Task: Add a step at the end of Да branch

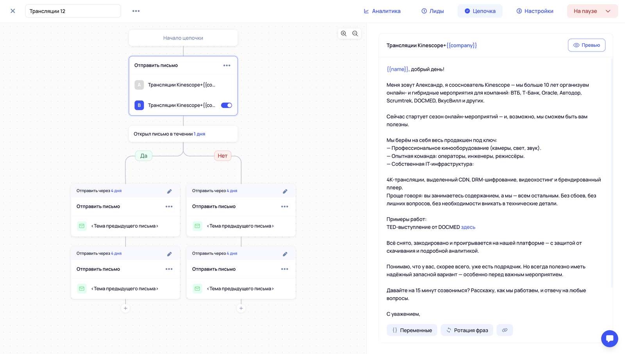Action: 125,308
